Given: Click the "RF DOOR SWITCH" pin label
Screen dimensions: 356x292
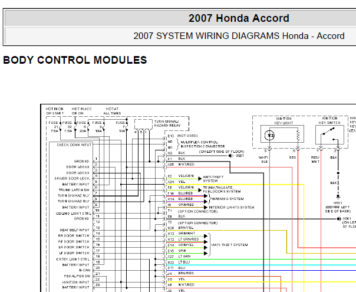Looking at the screenshot, I should pos(74,241).
